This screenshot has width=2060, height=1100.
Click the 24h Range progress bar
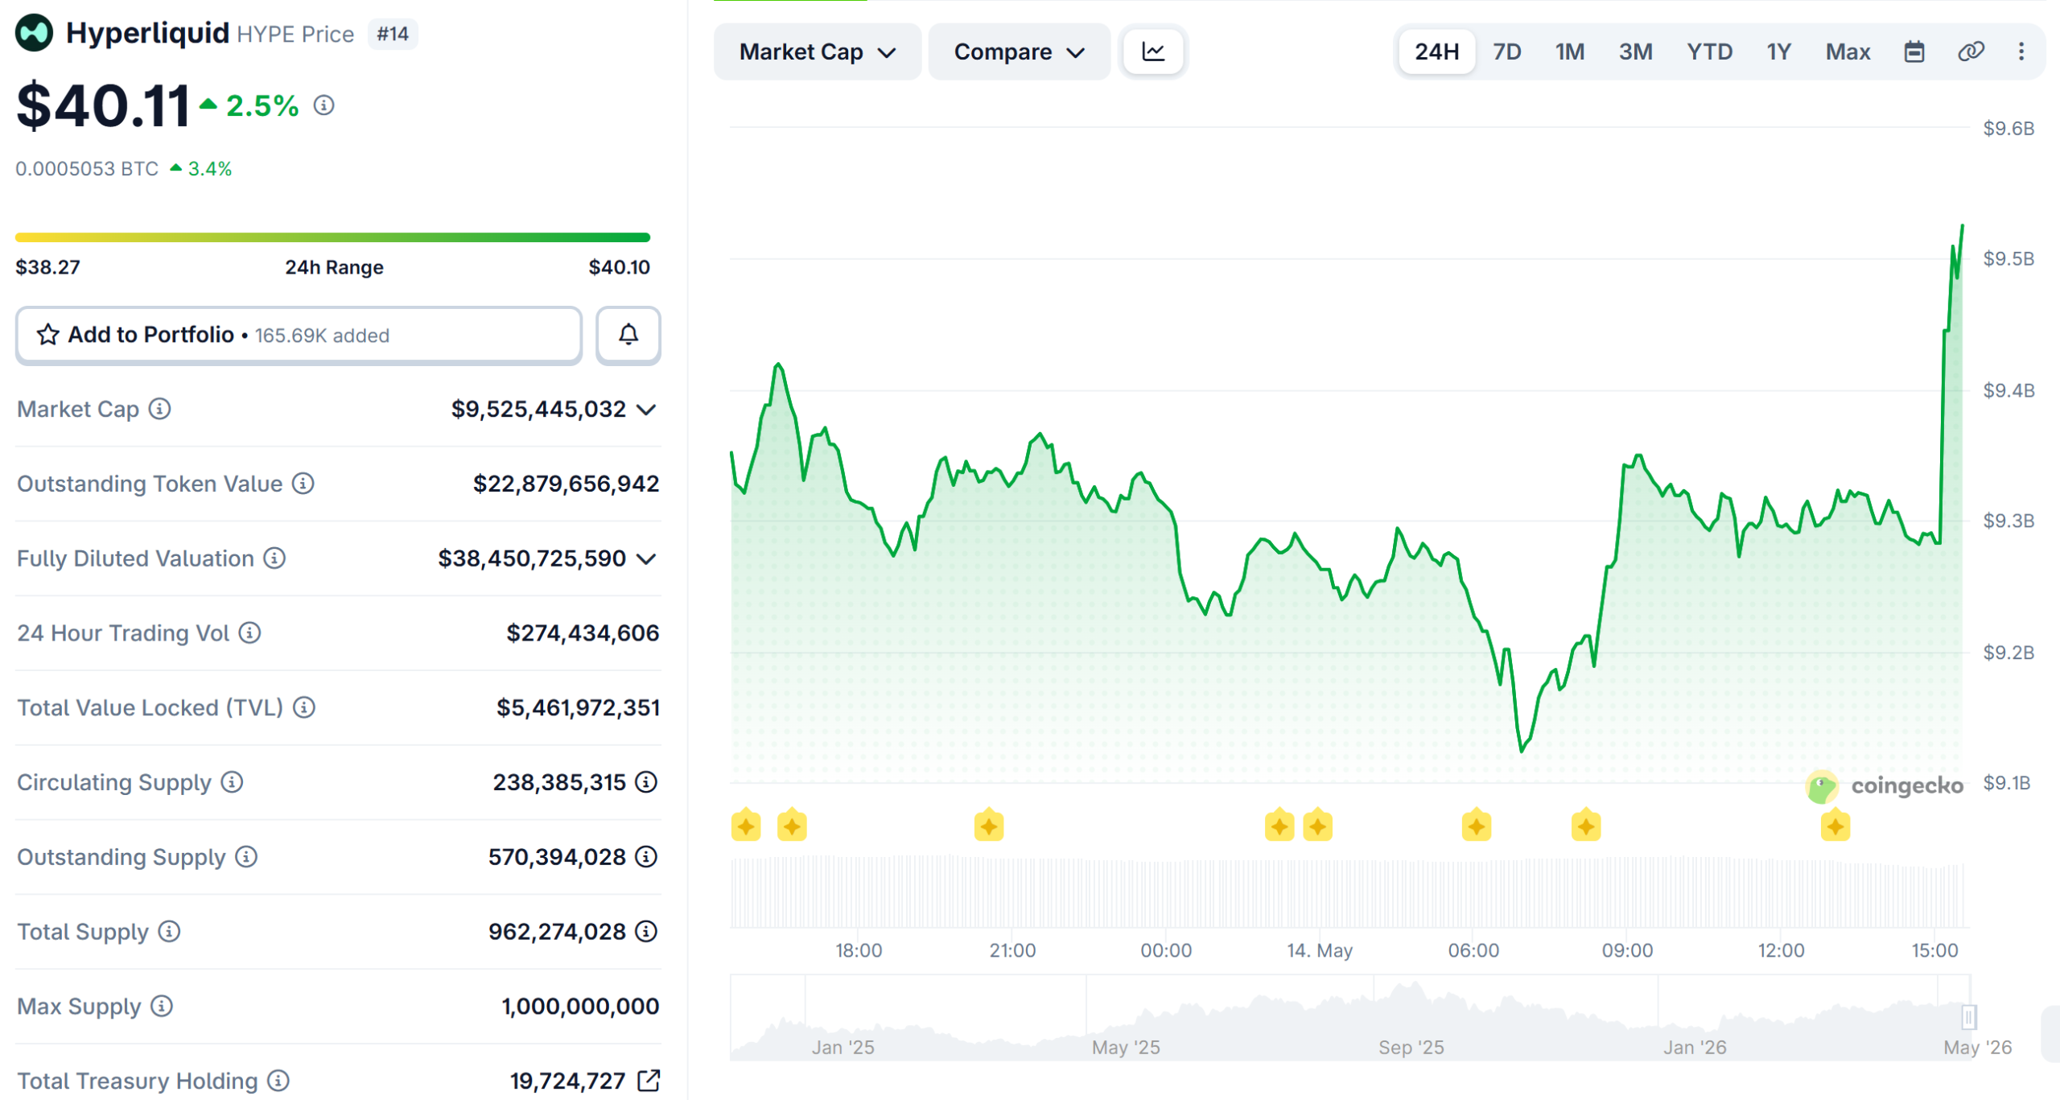click(332, 237)
